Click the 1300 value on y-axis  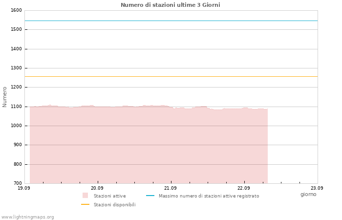click(x=16, y=68)
